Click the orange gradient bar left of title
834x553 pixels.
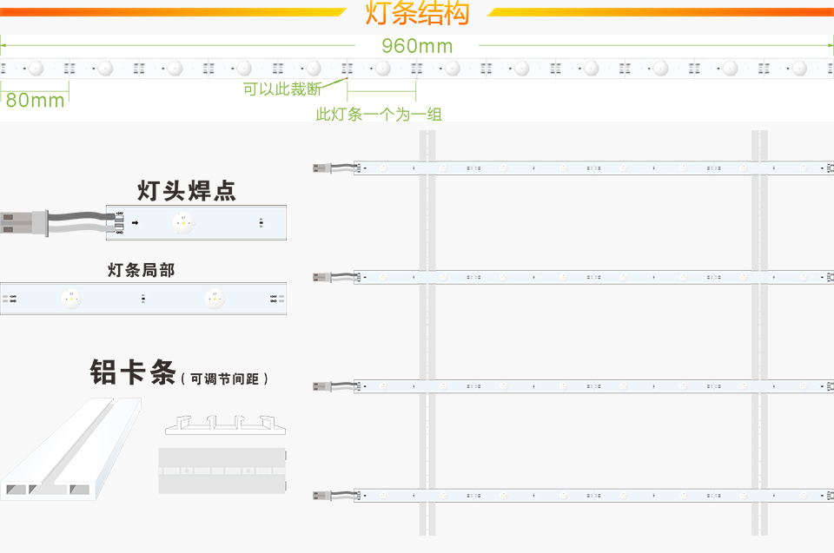click(174, 12)
